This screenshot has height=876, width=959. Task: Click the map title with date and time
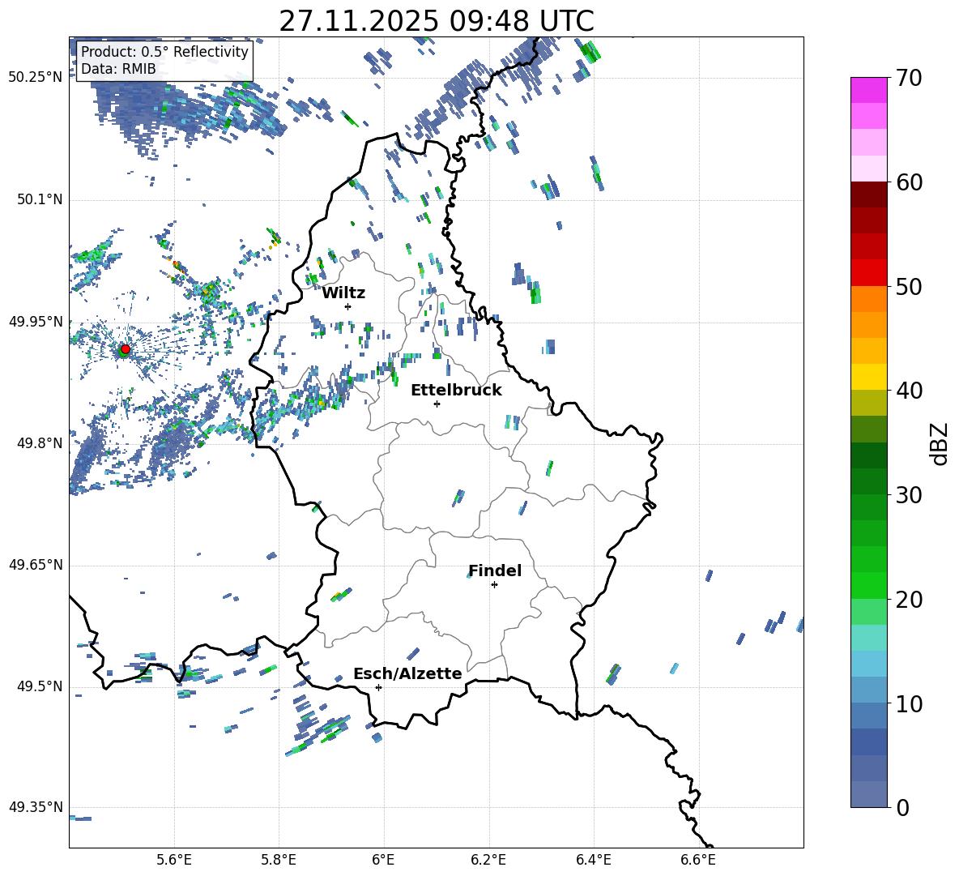(x=436, y=21)
